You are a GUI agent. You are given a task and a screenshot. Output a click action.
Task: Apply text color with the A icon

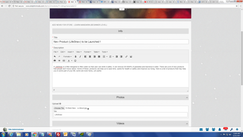pos(69,61)
